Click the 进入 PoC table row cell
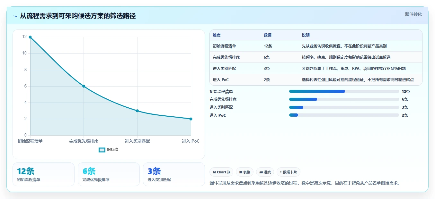The height and width of the screenshot is (199, 435). click(x=221, y=80)
